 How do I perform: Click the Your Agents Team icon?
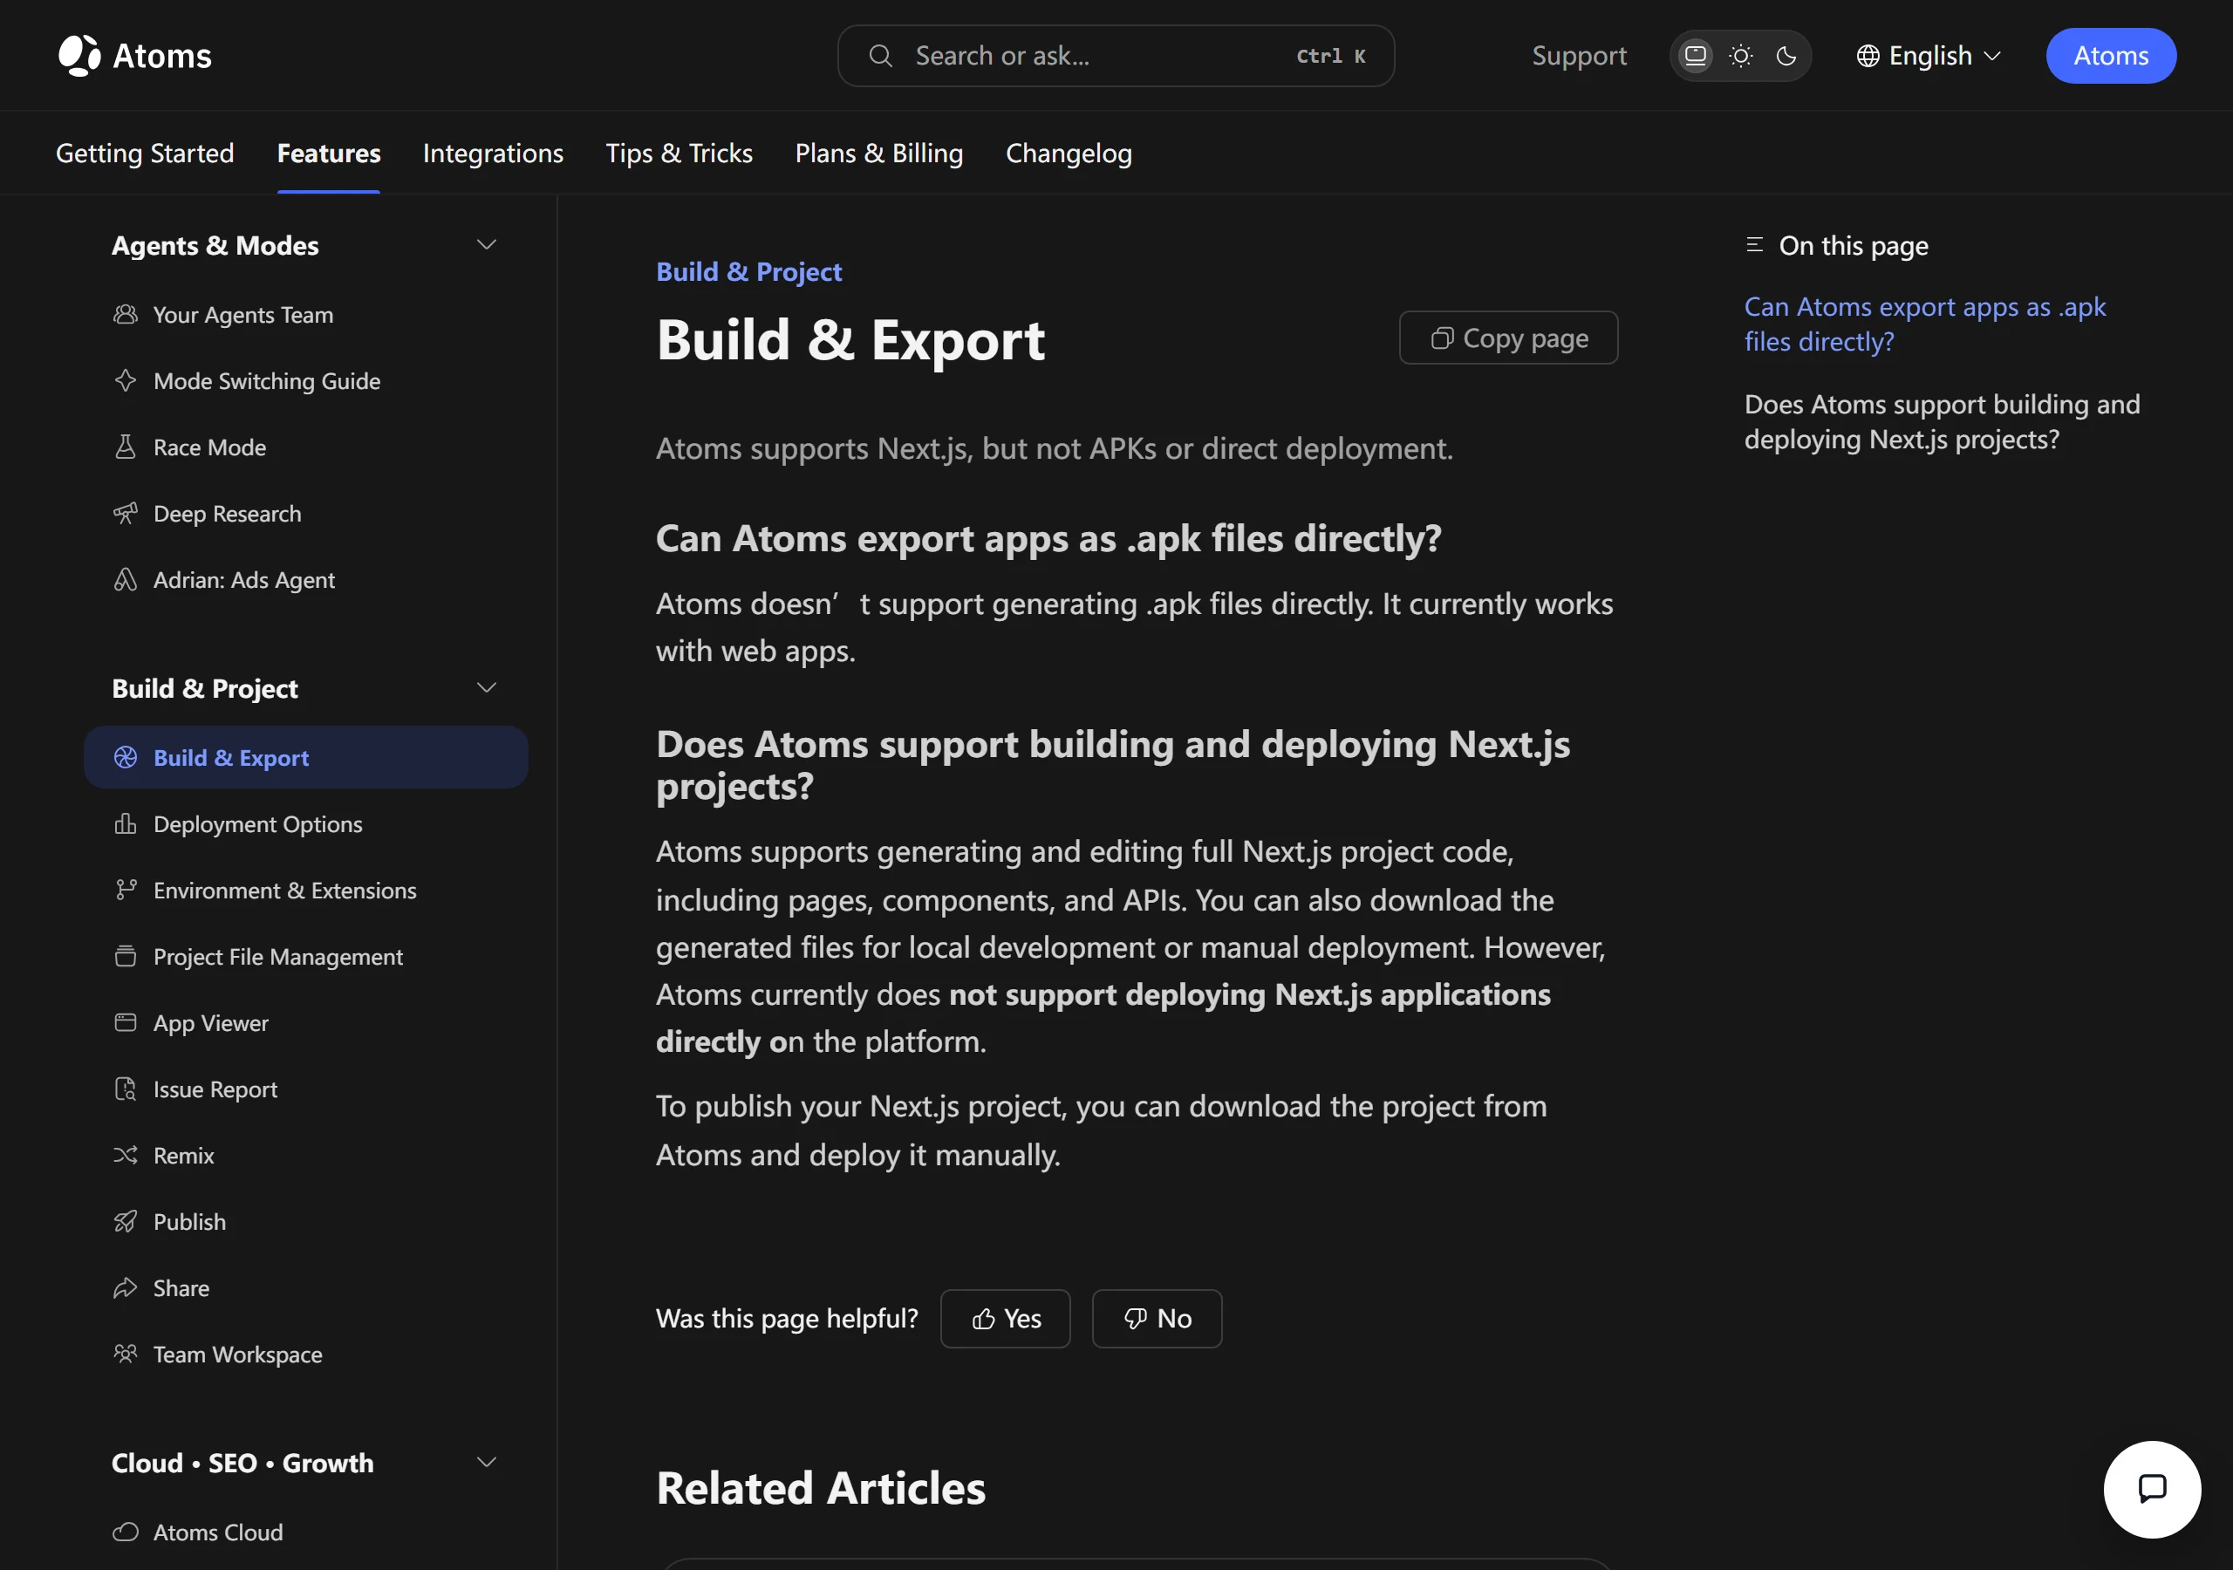click(126, 314)
